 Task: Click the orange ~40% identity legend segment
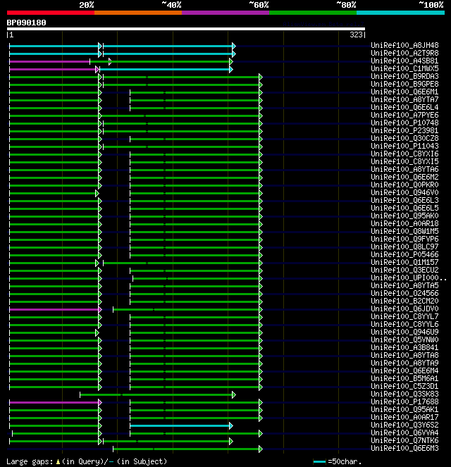138,13
